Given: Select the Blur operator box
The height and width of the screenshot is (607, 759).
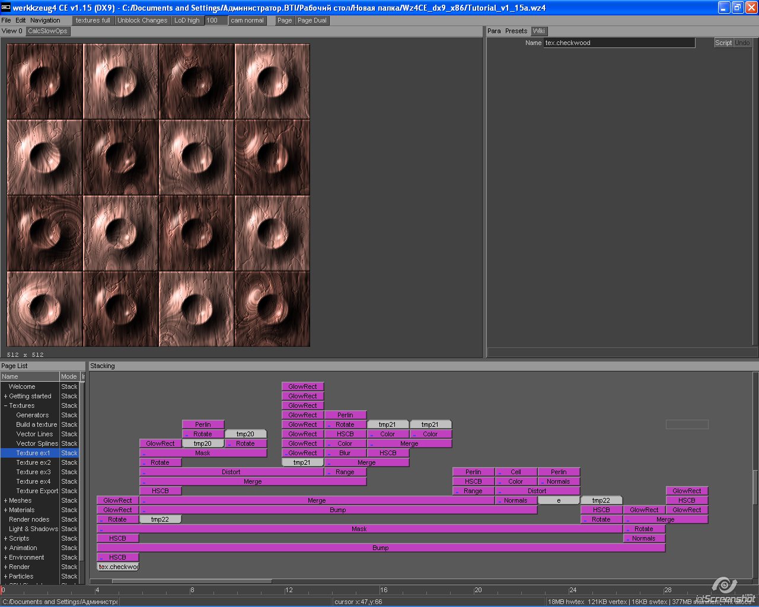Looking at the screenshot, I should pyautogui.click(x=345, y=453).
